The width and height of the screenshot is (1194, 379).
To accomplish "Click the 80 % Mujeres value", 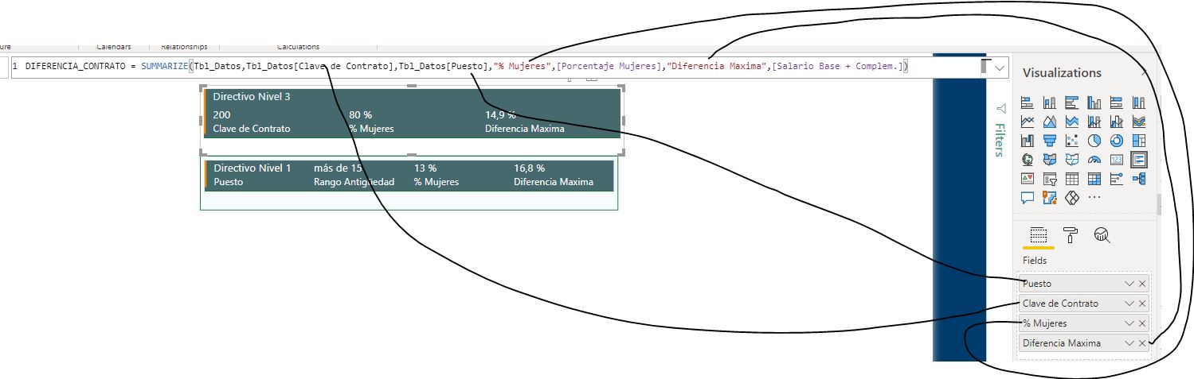I will 360,115.
